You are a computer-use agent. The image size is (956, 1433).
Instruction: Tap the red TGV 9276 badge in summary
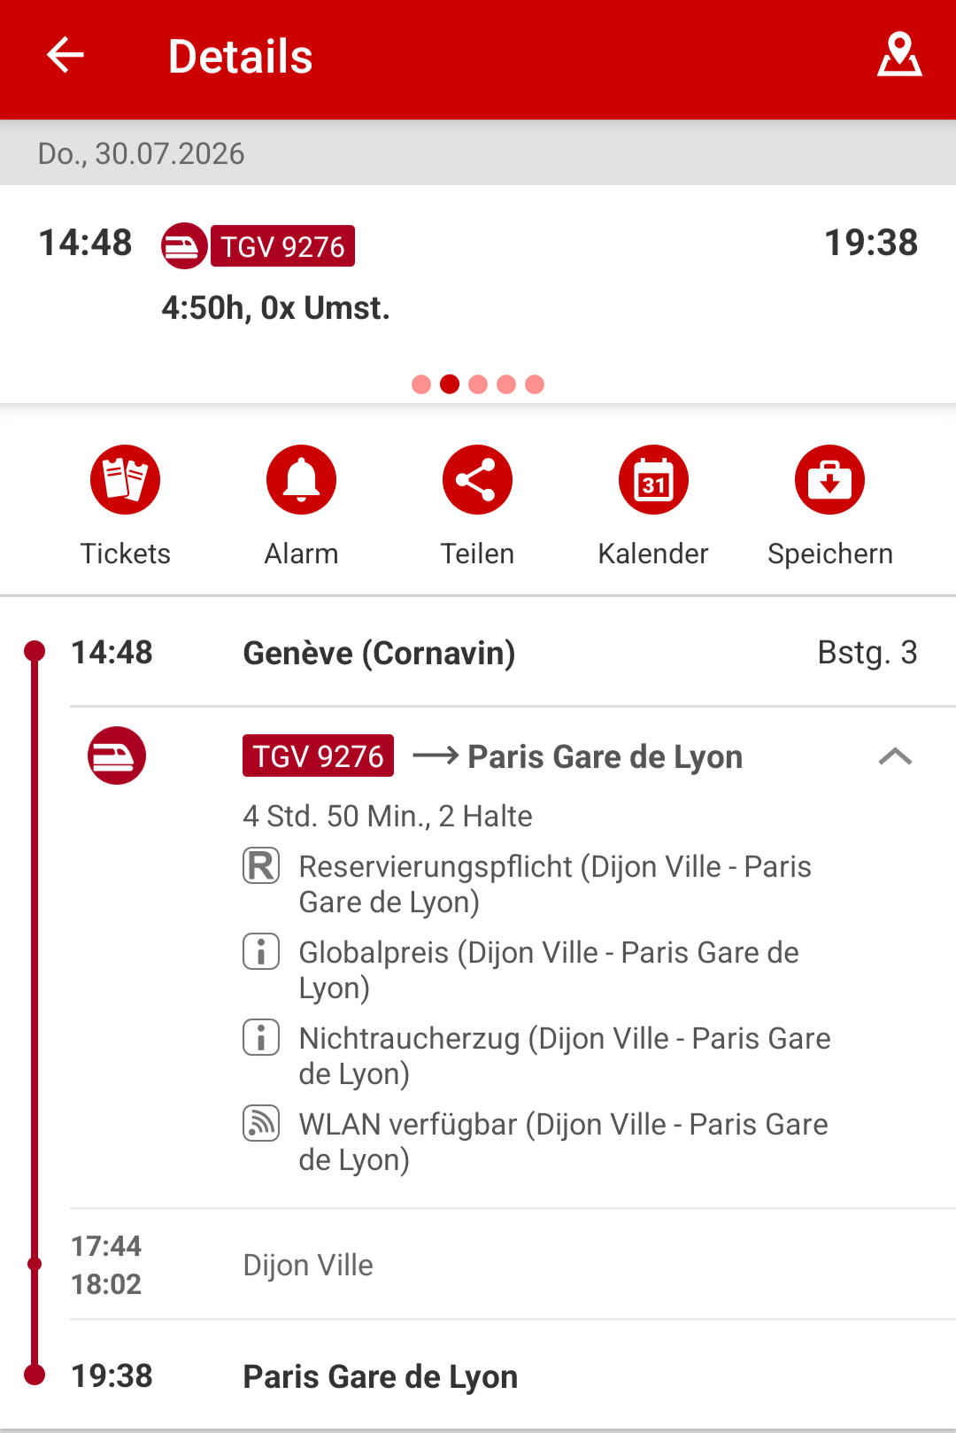[282, 246]
